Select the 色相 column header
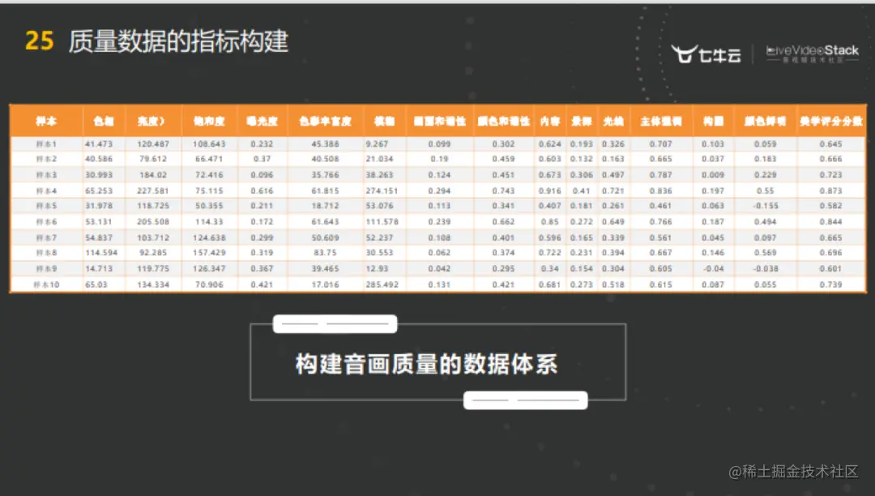The height and width of the screenshot is (496, 875). (x=104, y=121)
